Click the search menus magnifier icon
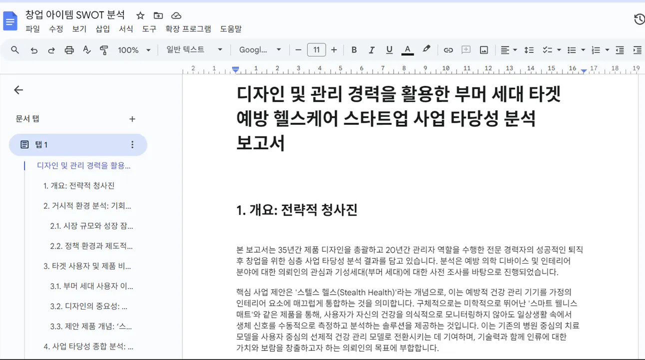 15,50
